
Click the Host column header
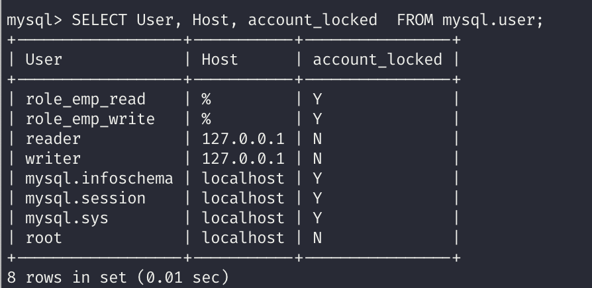219,59
